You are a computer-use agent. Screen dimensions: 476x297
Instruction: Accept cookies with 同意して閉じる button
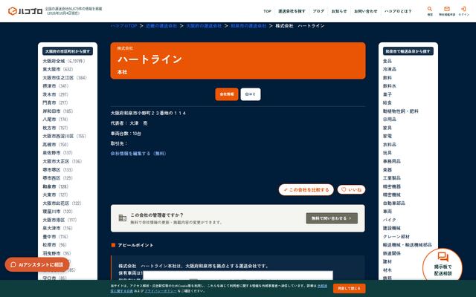click(x=349, y=289)
